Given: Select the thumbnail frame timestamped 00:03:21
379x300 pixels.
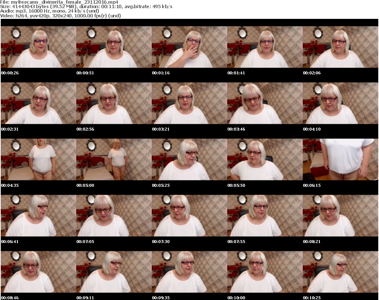Looking at the screenshot, I should click(189, 103).
